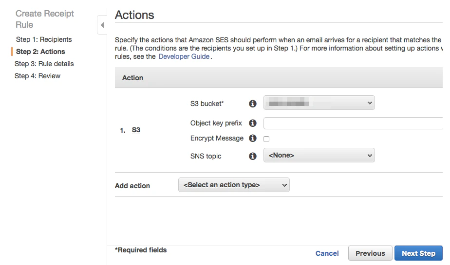Click the Previous button
The width and height of the screenshot is (450, 265).
(370, 253)
